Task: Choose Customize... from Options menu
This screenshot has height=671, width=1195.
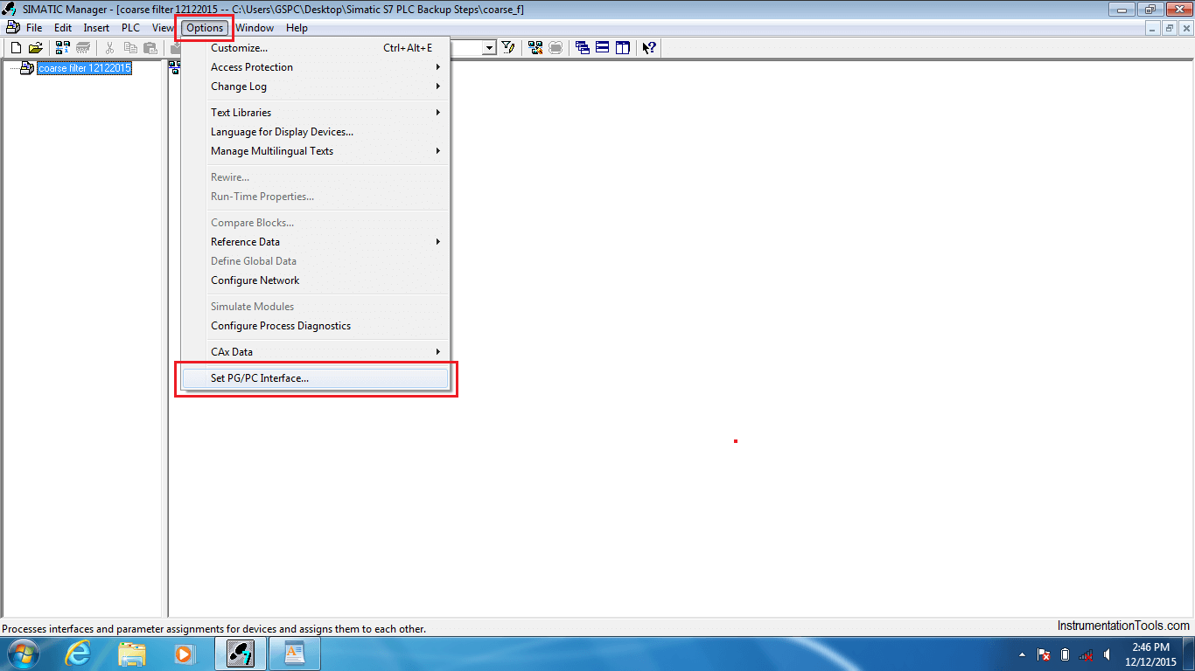Action: 315,48
